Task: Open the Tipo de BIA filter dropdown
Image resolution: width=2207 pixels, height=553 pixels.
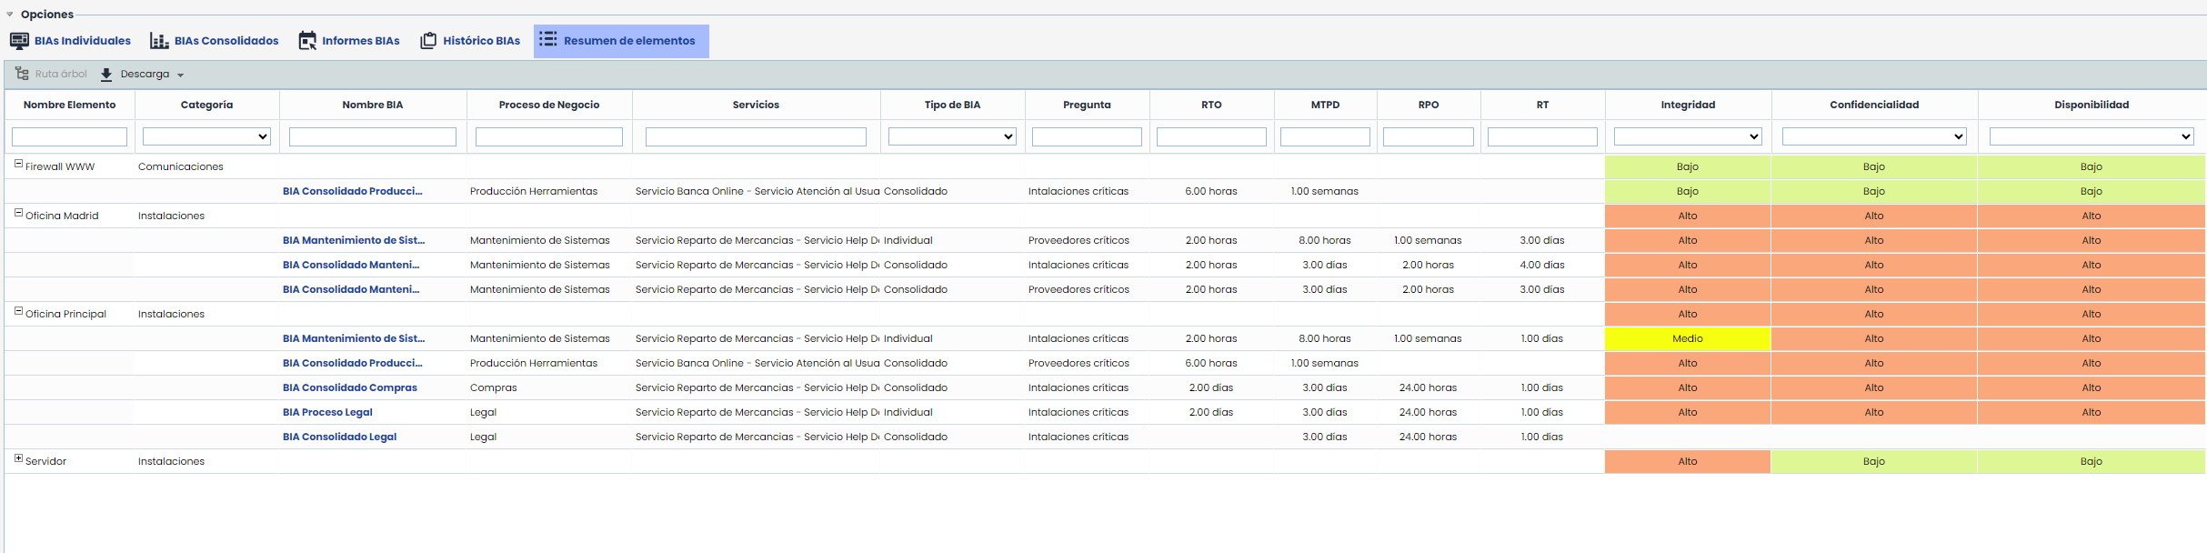Action: coord(951,136)
